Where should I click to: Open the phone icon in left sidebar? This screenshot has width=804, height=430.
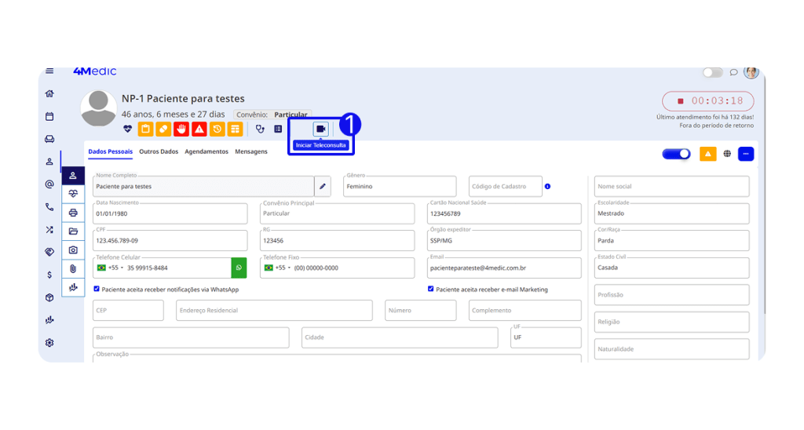(49, 207)
